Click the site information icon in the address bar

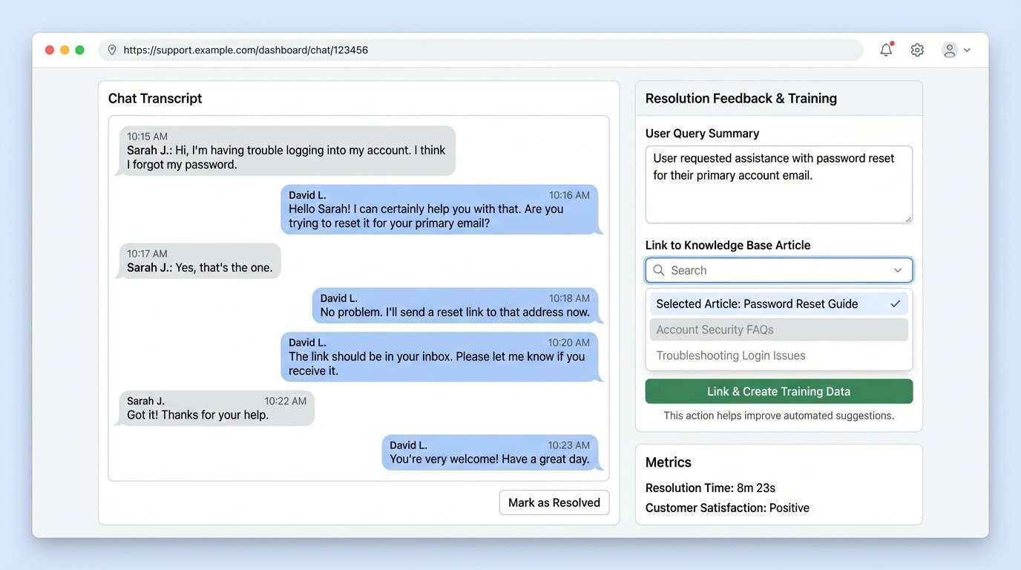pyautogui.click(x=111, y=50)
